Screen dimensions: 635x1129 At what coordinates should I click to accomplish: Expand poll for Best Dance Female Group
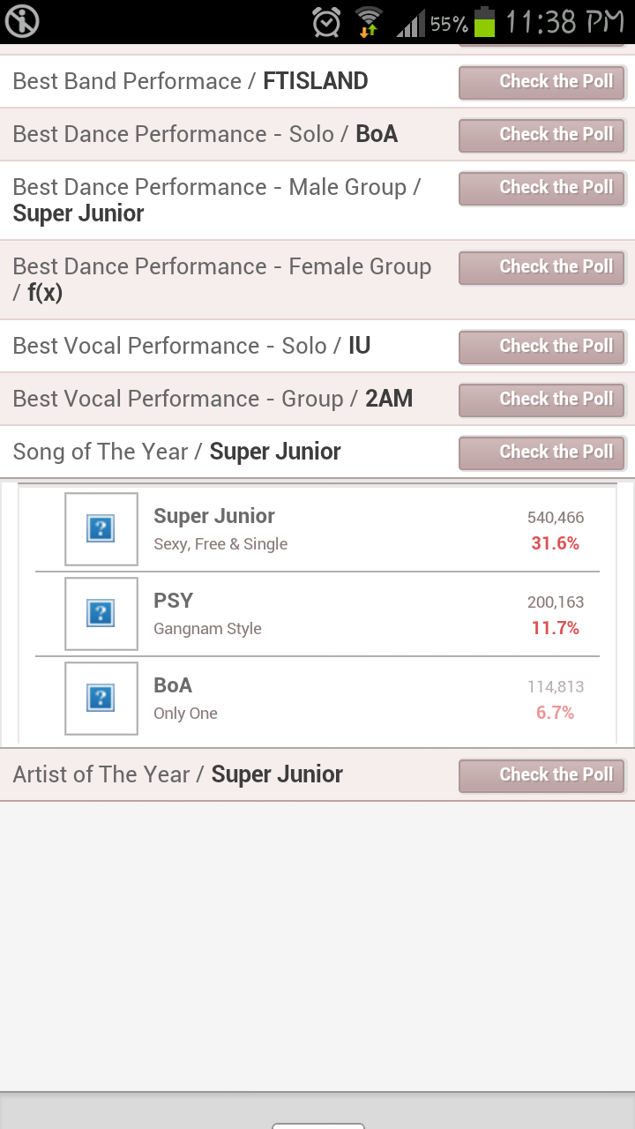point(542,267)
